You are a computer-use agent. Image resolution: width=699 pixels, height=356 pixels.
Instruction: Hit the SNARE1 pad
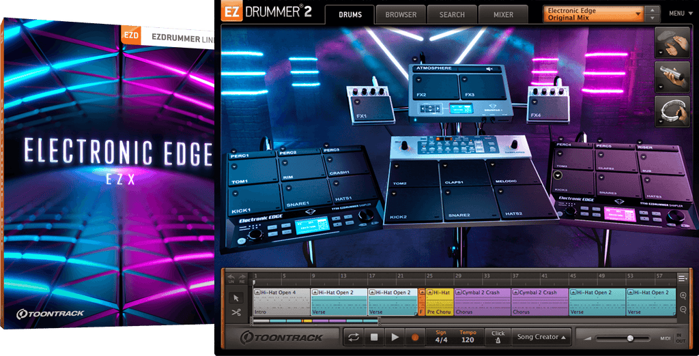[x=306, y=194]
